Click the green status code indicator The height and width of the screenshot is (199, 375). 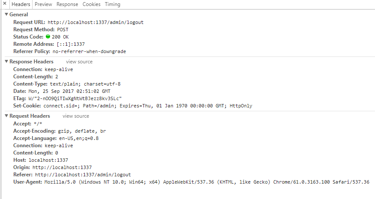pyautogui.click(x=48, y=37)
